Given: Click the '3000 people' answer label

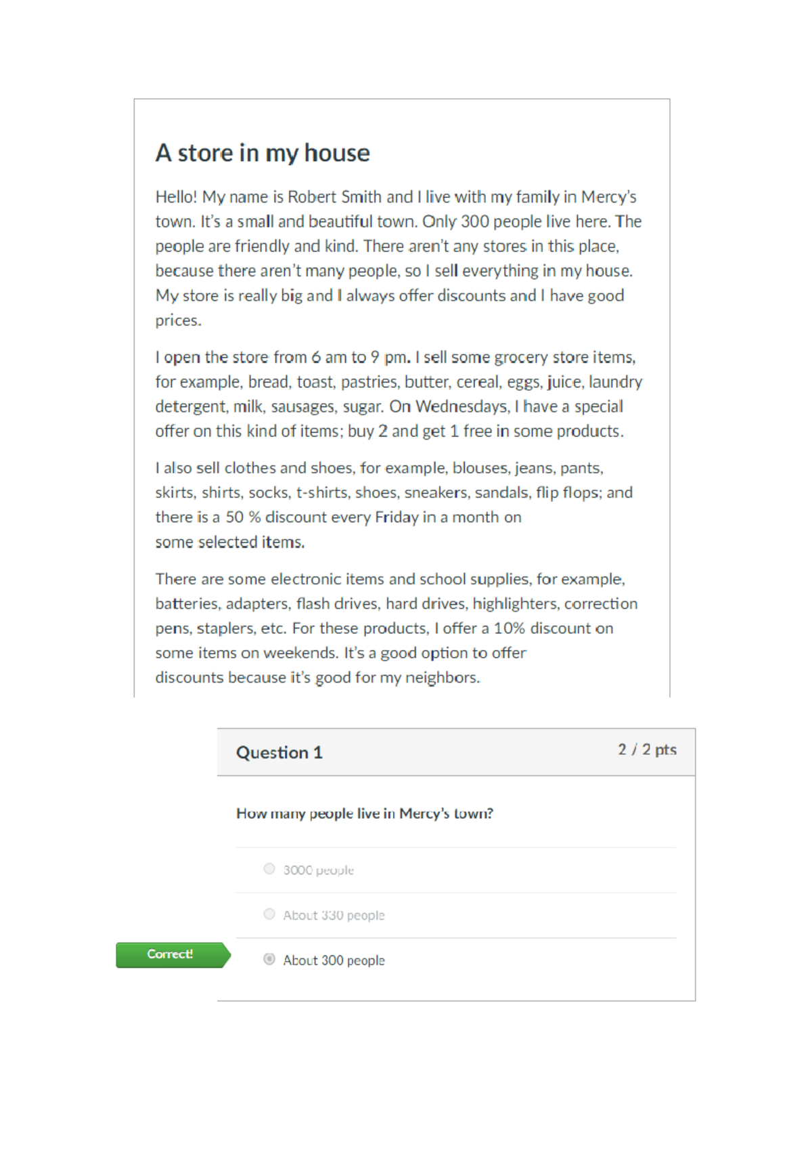Looking at the screenshot, I should [318, 870].
